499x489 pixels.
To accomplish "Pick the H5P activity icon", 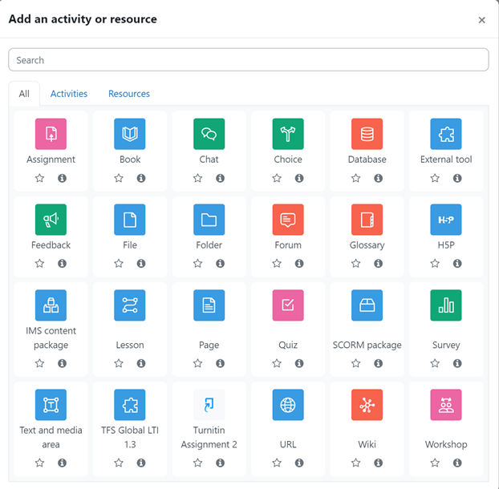I will 446,220.
